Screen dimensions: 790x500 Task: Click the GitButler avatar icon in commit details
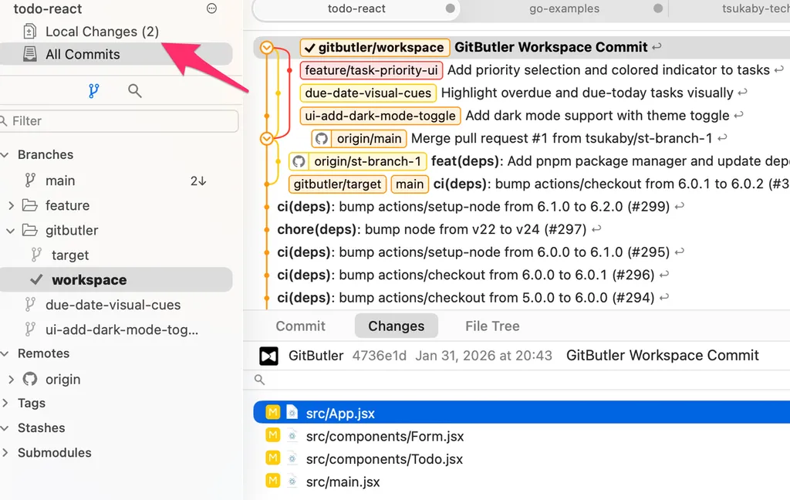pos(268,356)
